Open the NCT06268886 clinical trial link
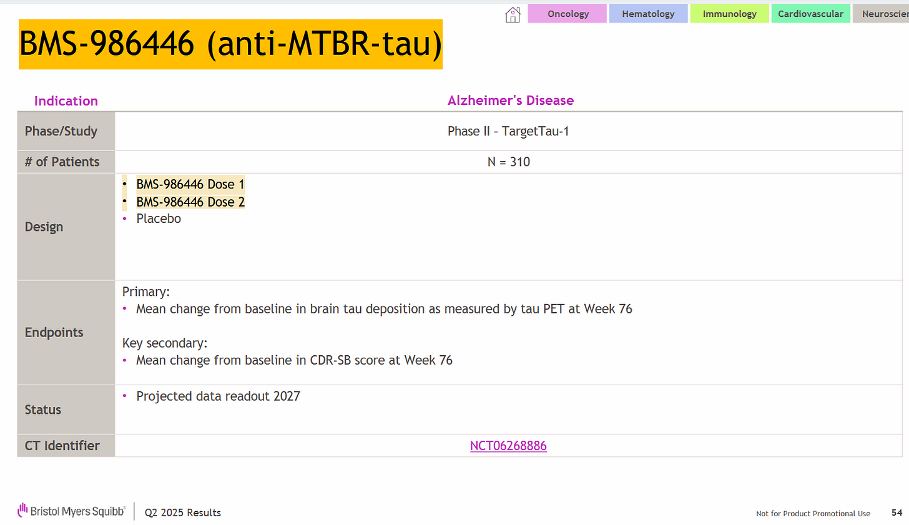Image resolution: width=909 pixels, height=525 pixels. pyautogui.click(x=508, y=446)
